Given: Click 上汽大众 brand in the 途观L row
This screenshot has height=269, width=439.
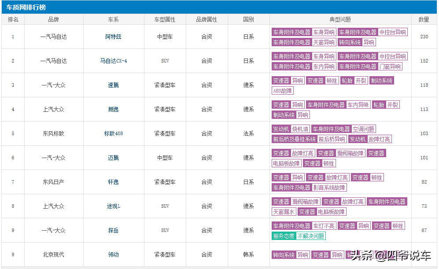Looking at the screenshot, I should coord(53,206).
